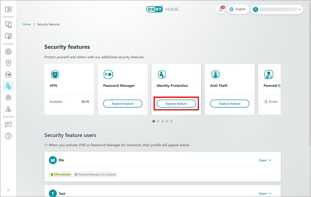Viewport: 311px width, 197px height.
Task: Select the second carousel dot
Action: (x=158, y=121)
